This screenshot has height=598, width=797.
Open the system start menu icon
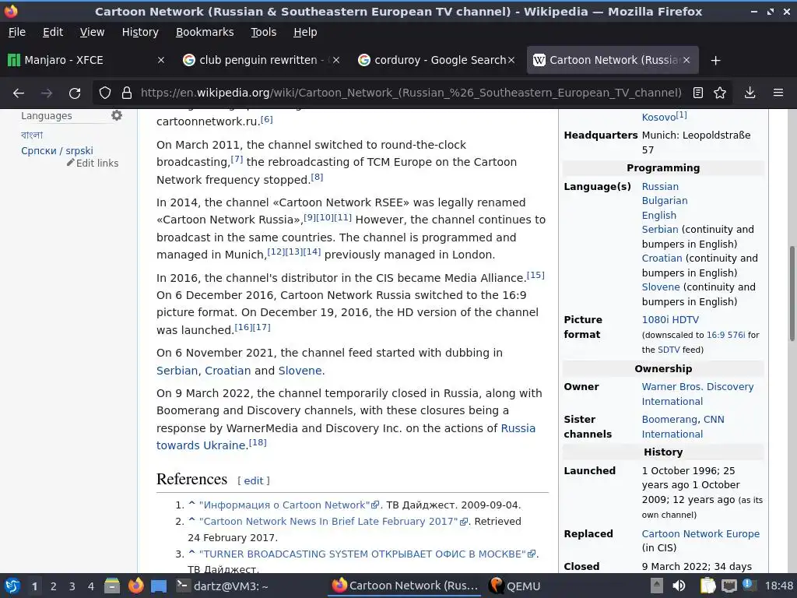(x=12, y=586)
